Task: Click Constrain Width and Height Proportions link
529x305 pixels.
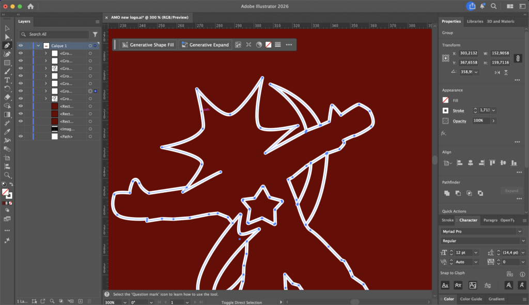Action: [x=518, y=58]
